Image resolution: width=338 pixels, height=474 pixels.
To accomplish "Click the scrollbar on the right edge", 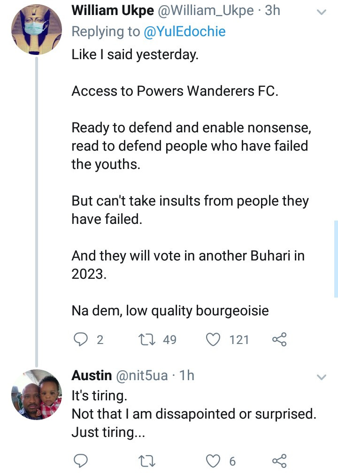I will 335,258.
